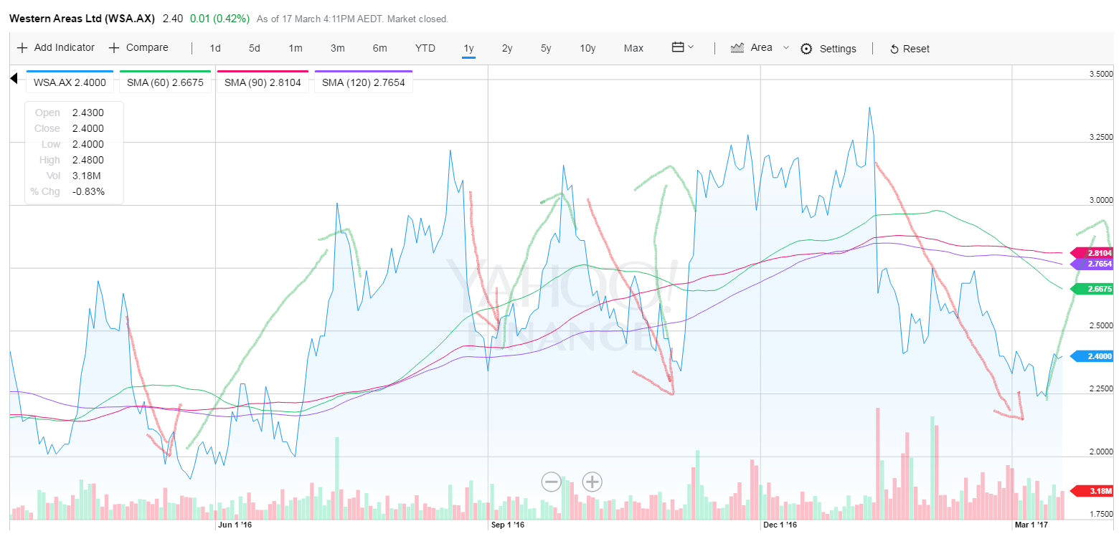Click the blue 2.4000 price axis label
Screen dimensions: 1119x549
click(1091, 356)
